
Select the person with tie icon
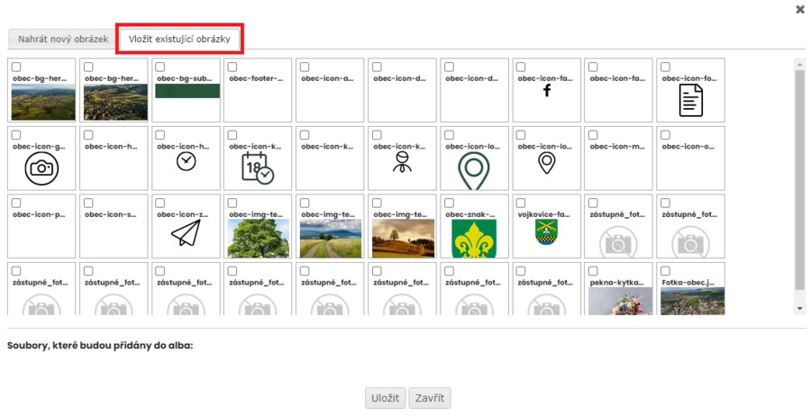402,161
